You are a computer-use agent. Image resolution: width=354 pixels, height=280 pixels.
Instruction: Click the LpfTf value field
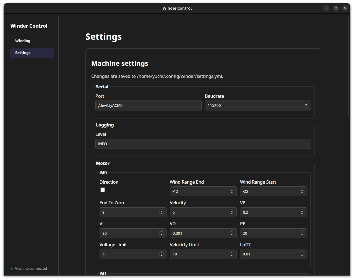273,254
